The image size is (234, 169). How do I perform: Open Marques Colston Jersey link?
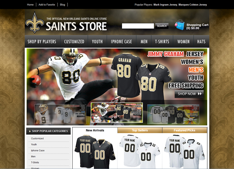click(x=193, y=5)
